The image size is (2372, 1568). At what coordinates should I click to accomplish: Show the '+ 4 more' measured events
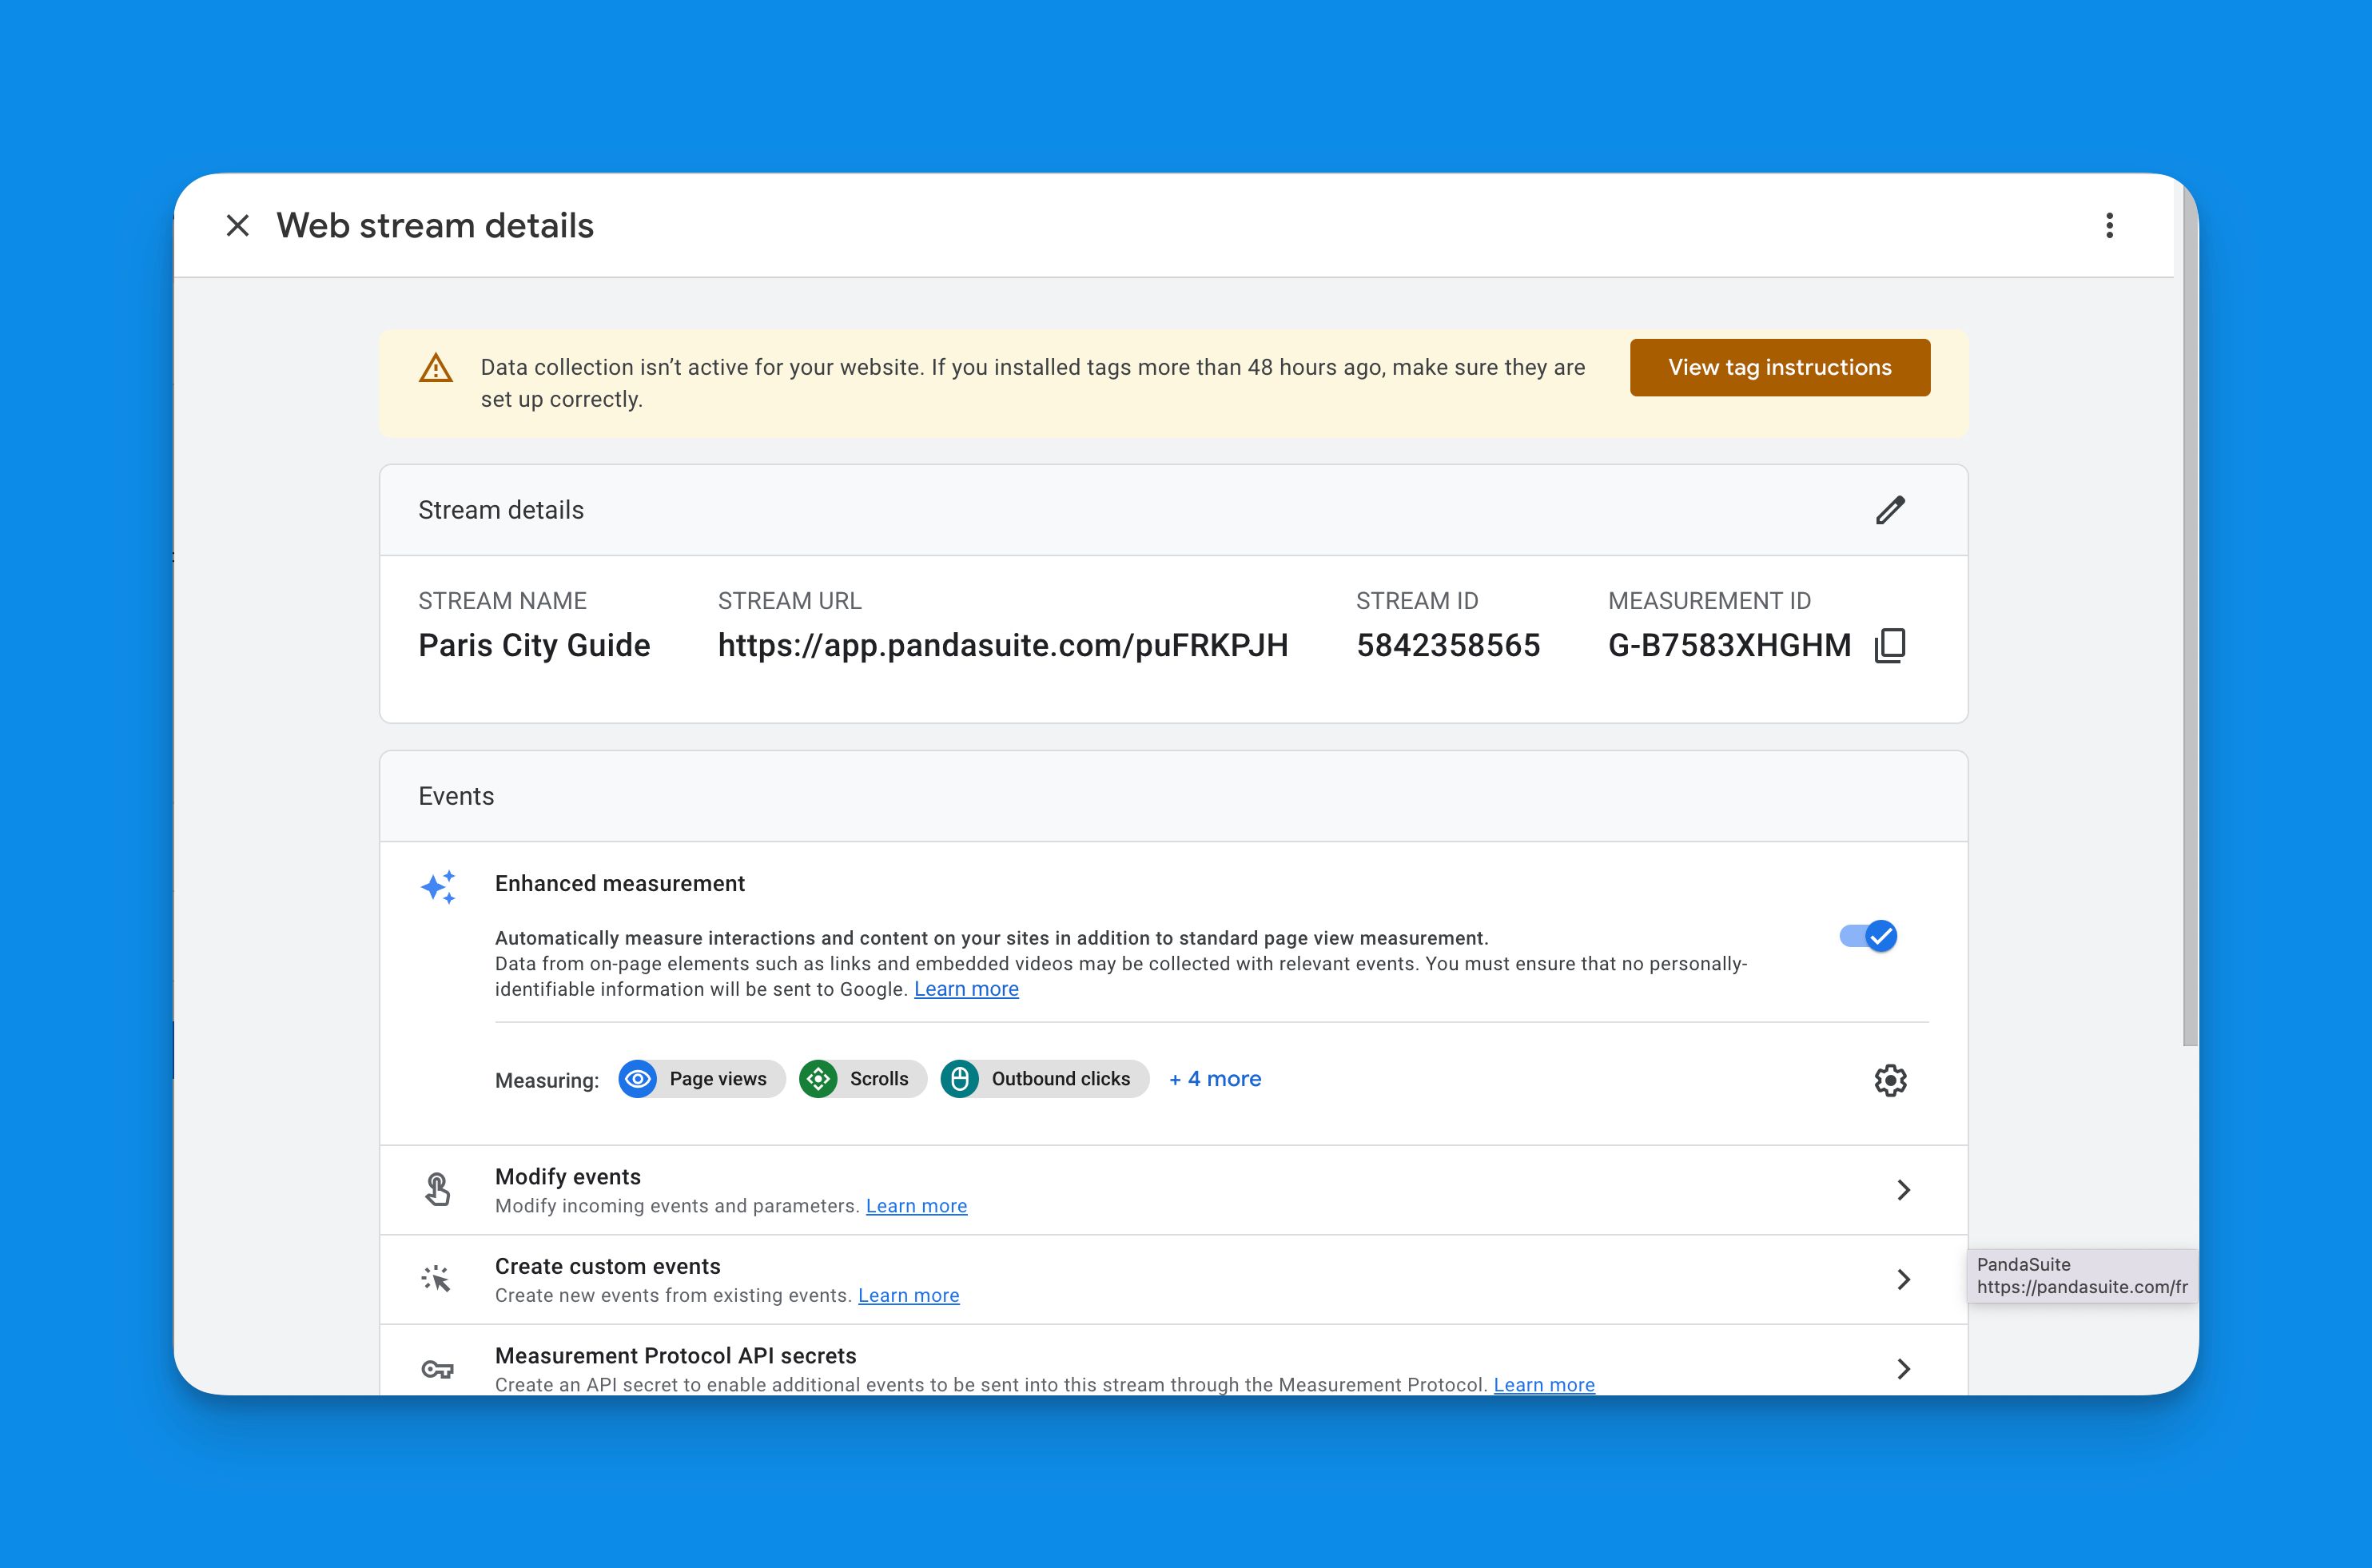click(x=1214, y=1079)
